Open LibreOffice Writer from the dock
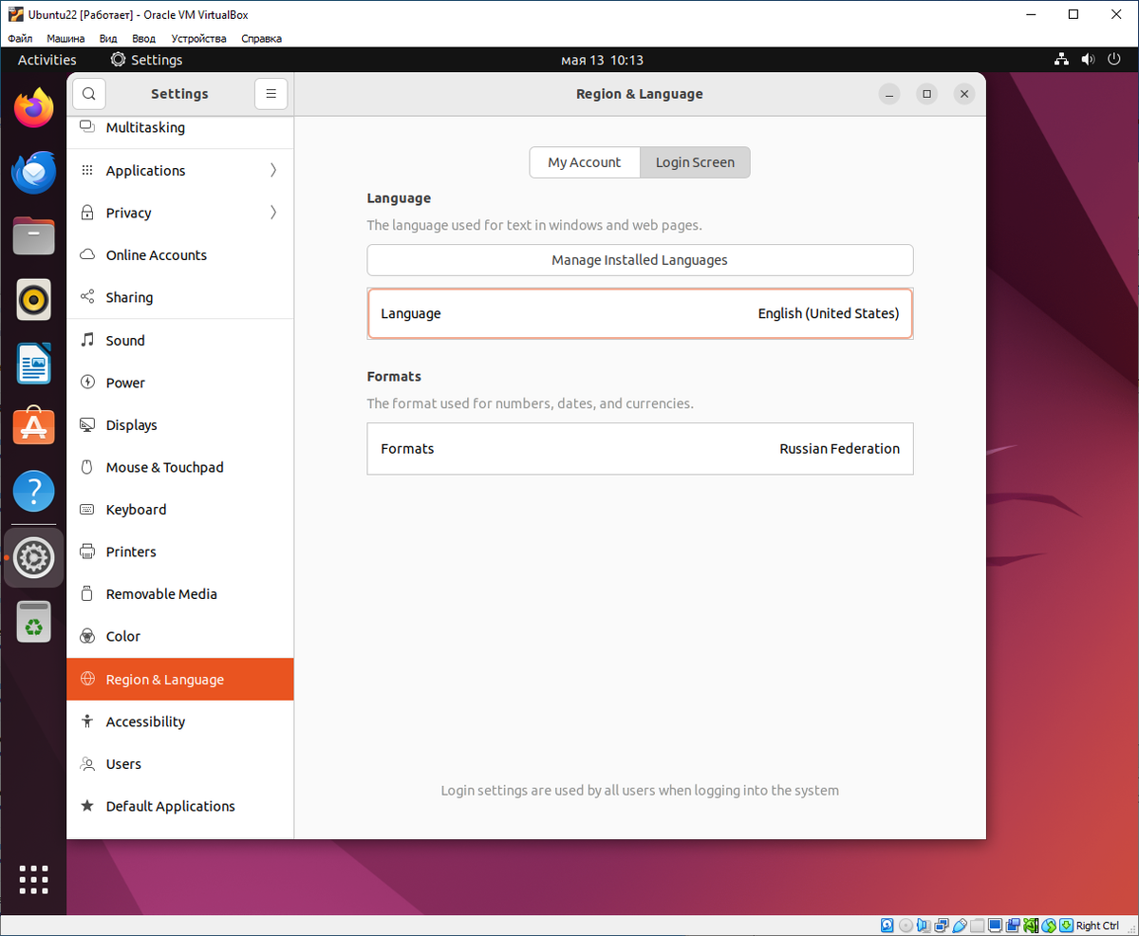 [x=34, y=364]
